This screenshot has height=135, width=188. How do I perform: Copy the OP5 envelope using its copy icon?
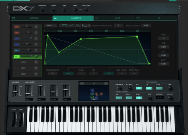pyautogui.click(x=36, y=33)
